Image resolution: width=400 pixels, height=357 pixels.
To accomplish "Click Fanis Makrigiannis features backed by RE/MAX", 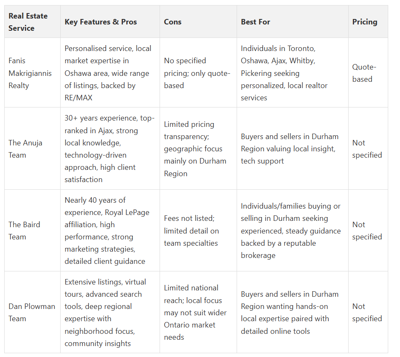I will coord(108,73).
